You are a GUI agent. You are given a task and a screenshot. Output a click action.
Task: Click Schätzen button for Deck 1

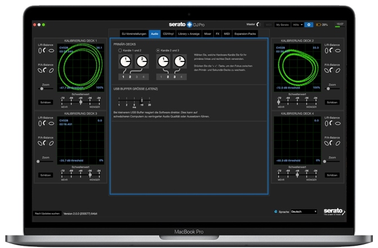46,103
